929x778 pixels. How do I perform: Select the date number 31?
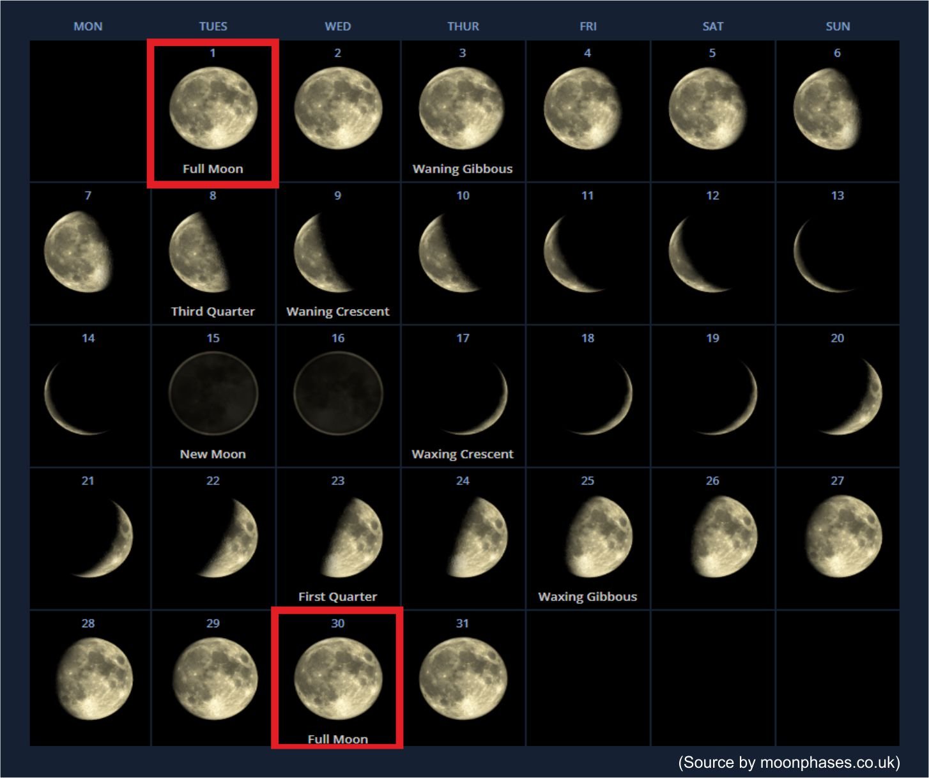point(463,623)
